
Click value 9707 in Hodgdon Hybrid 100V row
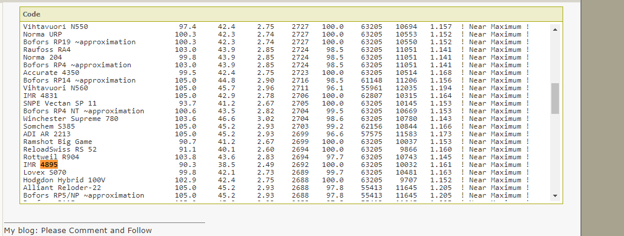[x=408, y=180]
